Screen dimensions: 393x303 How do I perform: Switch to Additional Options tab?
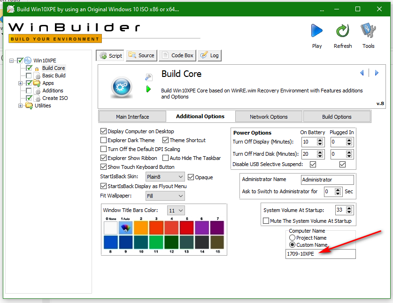pos(200,116)
